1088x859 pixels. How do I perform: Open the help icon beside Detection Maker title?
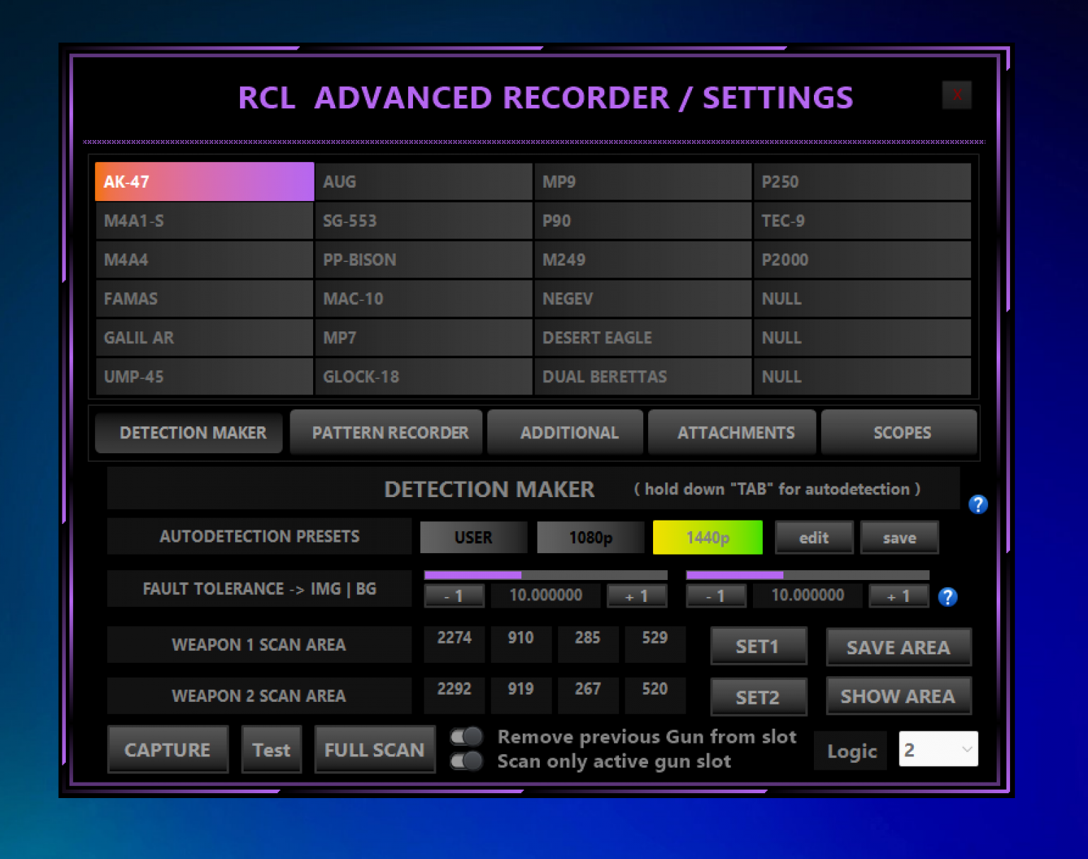tap(977, 504)
